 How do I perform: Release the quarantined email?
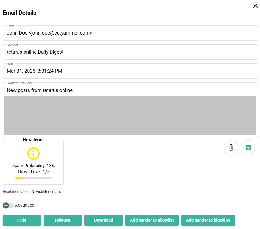(x=63, y=220)
